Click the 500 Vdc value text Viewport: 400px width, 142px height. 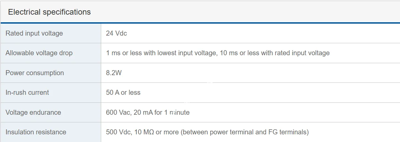118,132
